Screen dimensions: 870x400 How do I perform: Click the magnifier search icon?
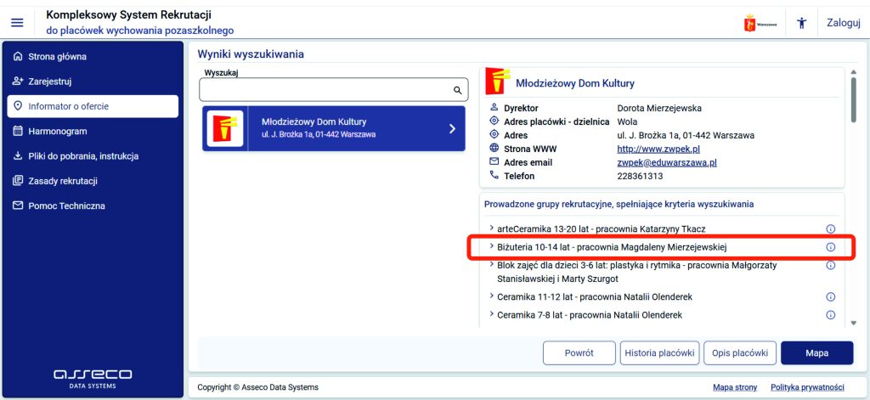458,90
